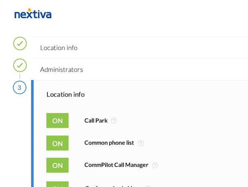This screenshot has width=248, height=187.
Task: Turn off the Common phone list switch
Action: pyautogui.click(x=57, y=143)
